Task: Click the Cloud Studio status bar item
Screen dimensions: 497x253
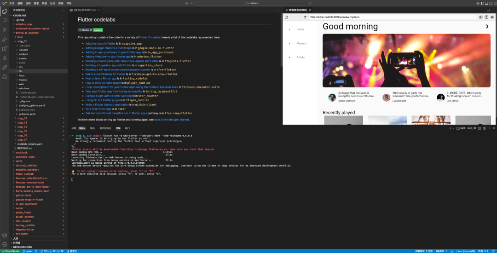Action: [x=11, y=251]
